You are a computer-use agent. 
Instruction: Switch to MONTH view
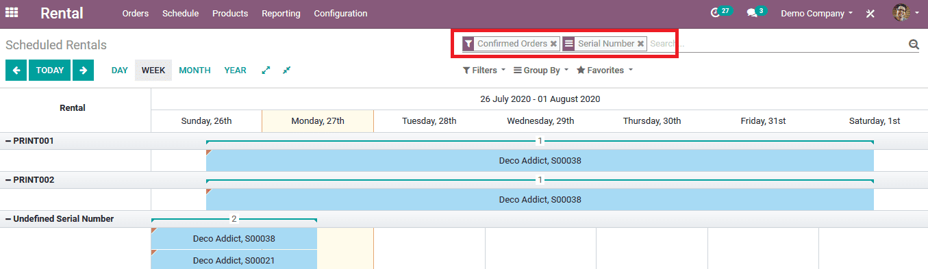(x=195, y=70)
